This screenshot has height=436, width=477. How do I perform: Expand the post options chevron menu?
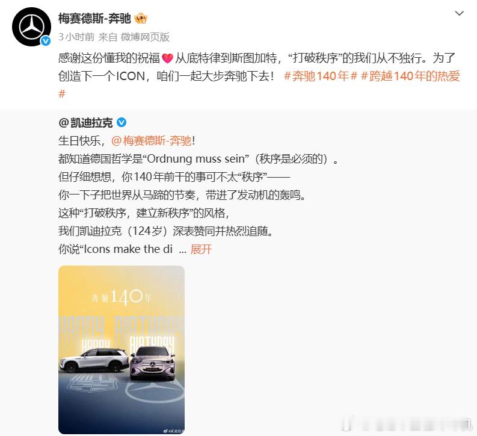pos(459,13)
